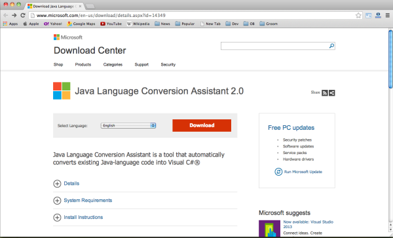Viewport: 393px width, 238px height.
Task: Open the Apps bookmarks shortcut
Action: 10,24
